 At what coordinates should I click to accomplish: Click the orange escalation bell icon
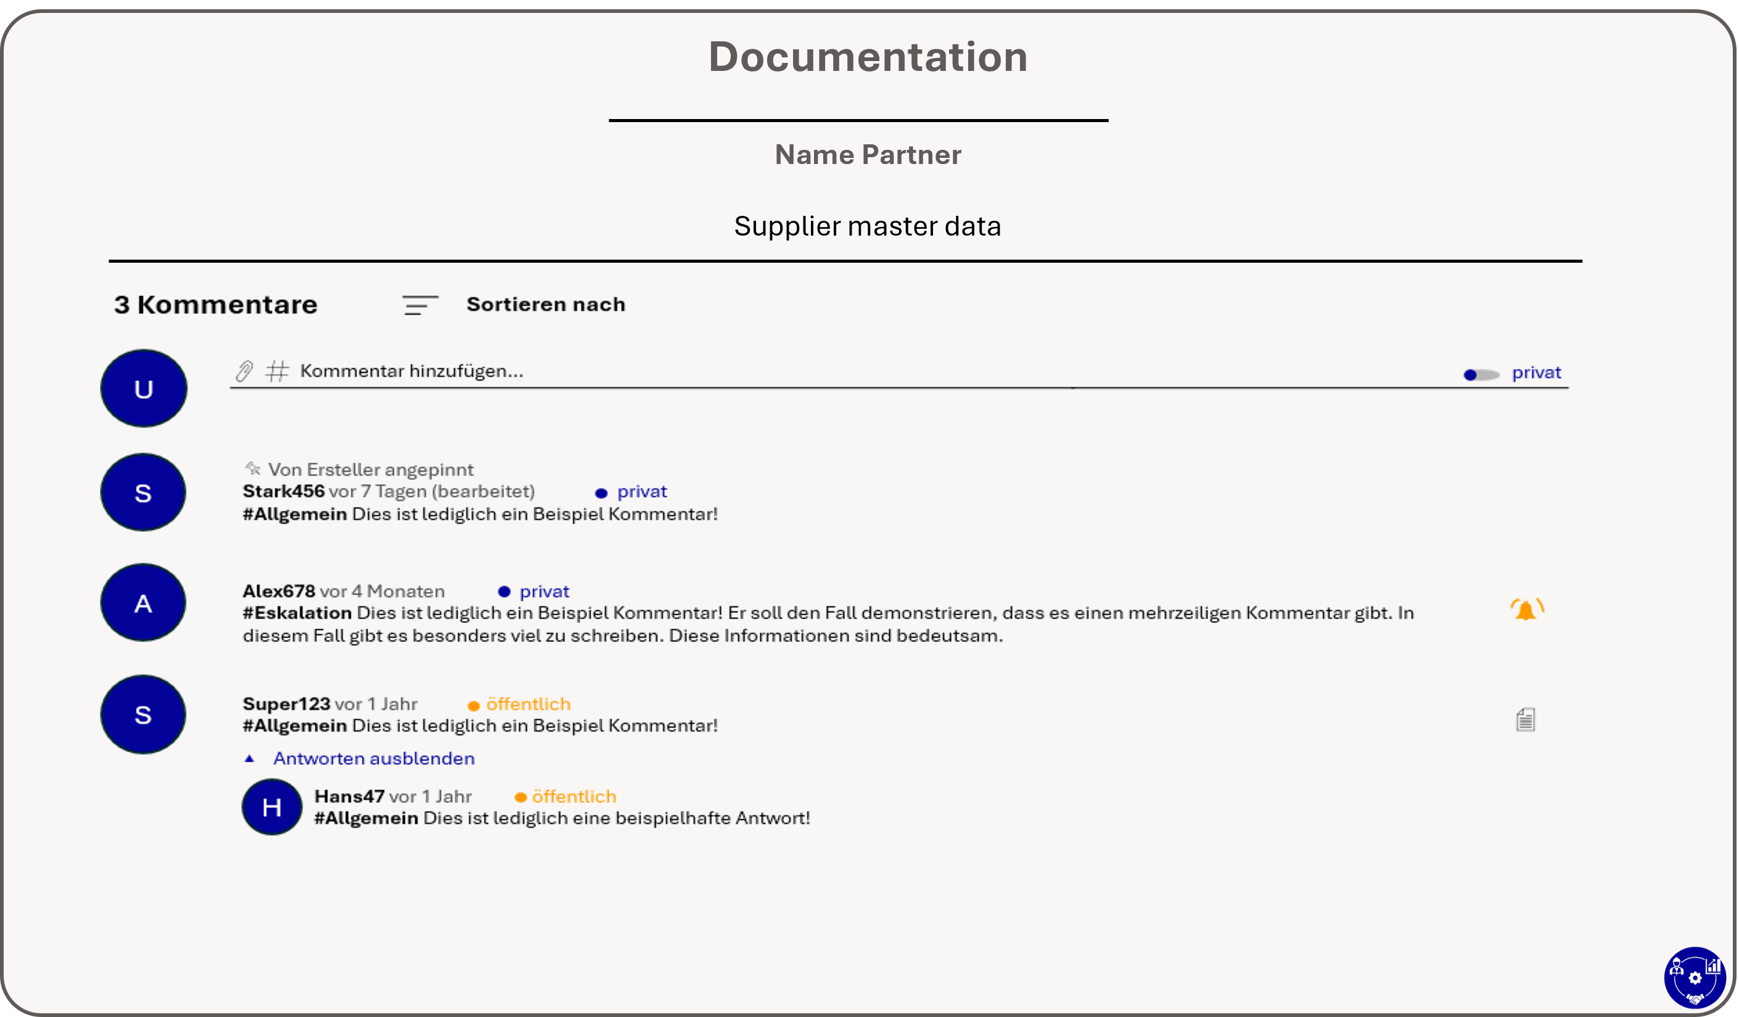coord(1526,610)
